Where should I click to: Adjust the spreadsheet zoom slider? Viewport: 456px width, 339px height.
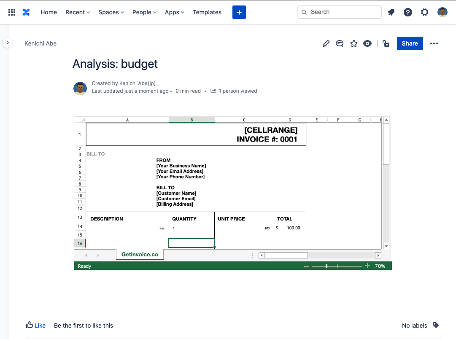(x=326, y=266)
